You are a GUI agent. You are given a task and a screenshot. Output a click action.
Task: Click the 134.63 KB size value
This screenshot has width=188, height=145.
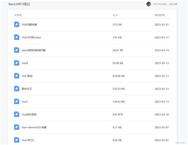point(119,102)
